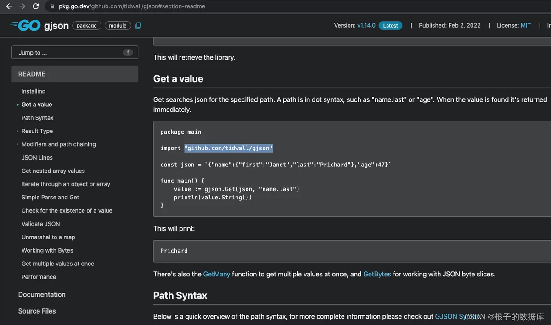Click the This will print: text
Image resolution: width=551 pixels, height=325 pixels.
(174, 228)
